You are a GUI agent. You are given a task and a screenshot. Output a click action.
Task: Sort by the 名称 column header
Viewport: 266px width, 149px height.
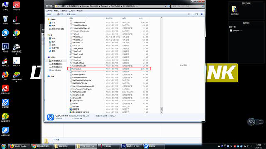click(x=71, y=18)
